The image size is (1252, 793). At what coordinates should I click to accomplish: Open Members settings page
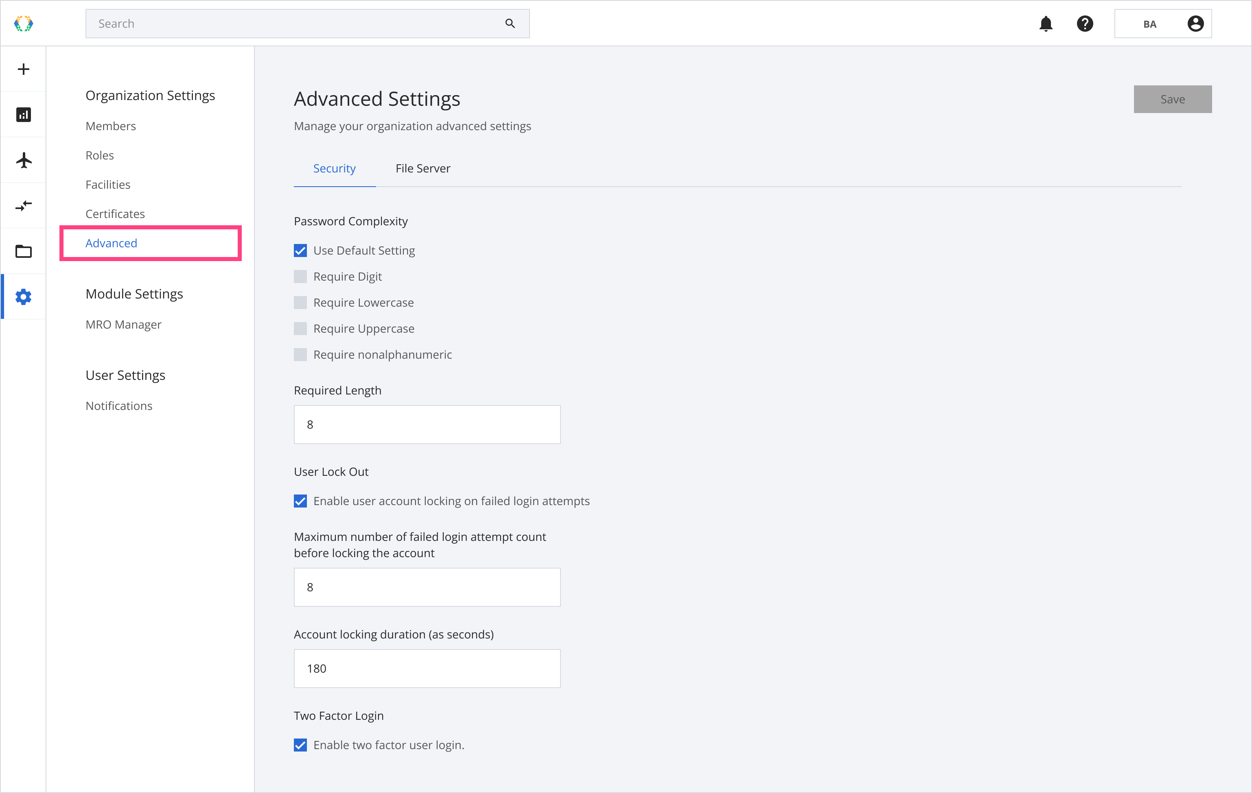point(111,126)
